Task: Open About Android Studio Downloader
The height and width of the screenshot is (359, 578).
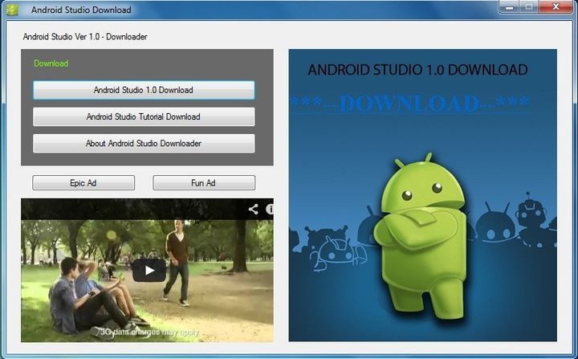Action: tap(144, 143)
